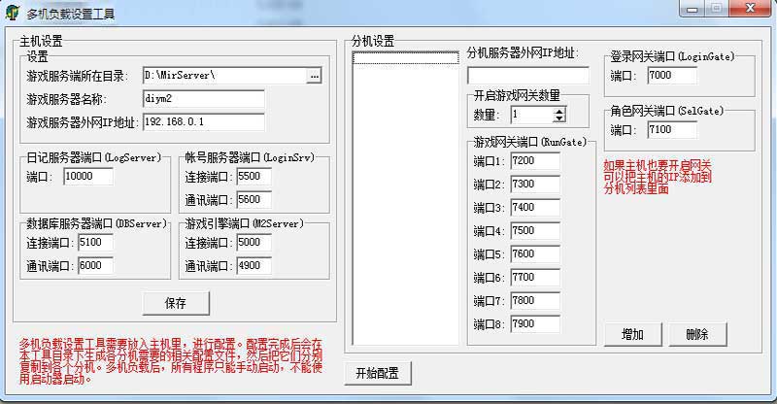This screenshot has width=777, height=404.
Task: Click the 主机设置 group title
Action: pyautogui.click(x=41, y=41)
